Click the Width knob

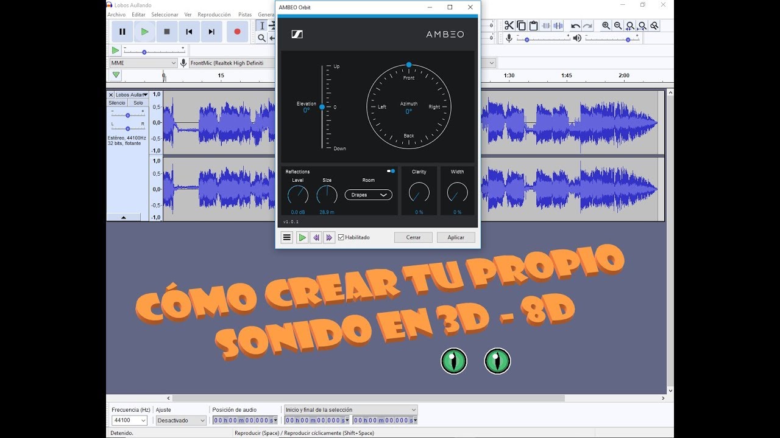click(x=457, y=193)
